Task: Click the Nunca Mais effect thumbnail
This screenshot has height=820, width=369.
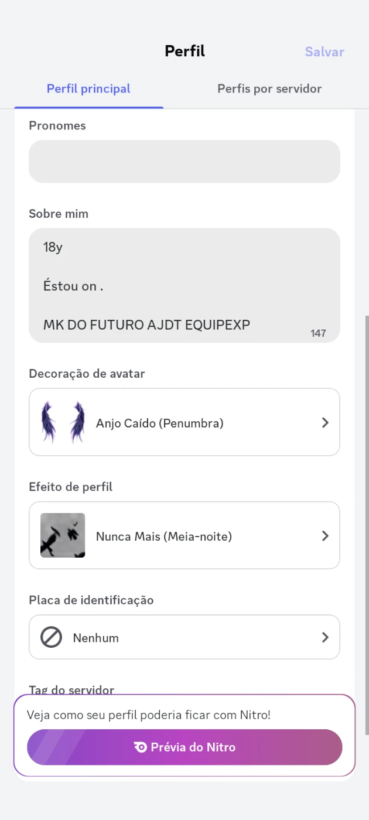Action: (63, 535)
